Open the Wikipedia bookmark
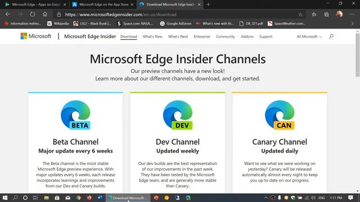The width and height of the screenshot is (360, 202). coord(58,24)
